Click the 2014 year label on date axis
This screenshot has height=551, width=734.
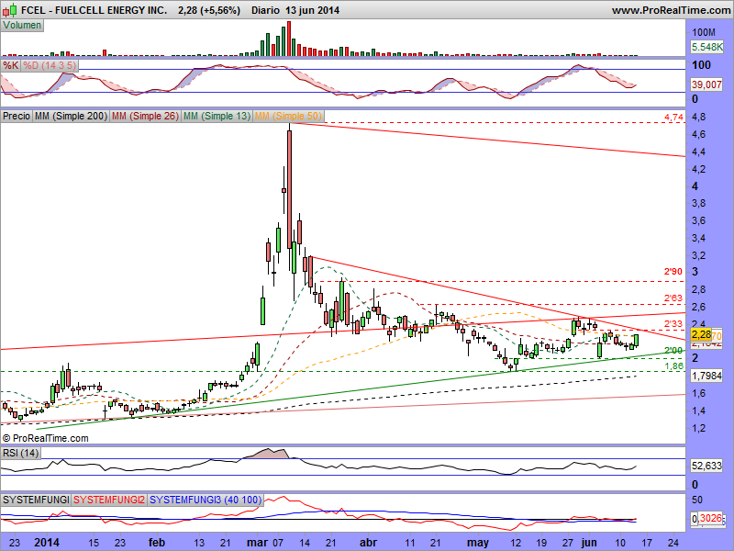pos(47,543)
